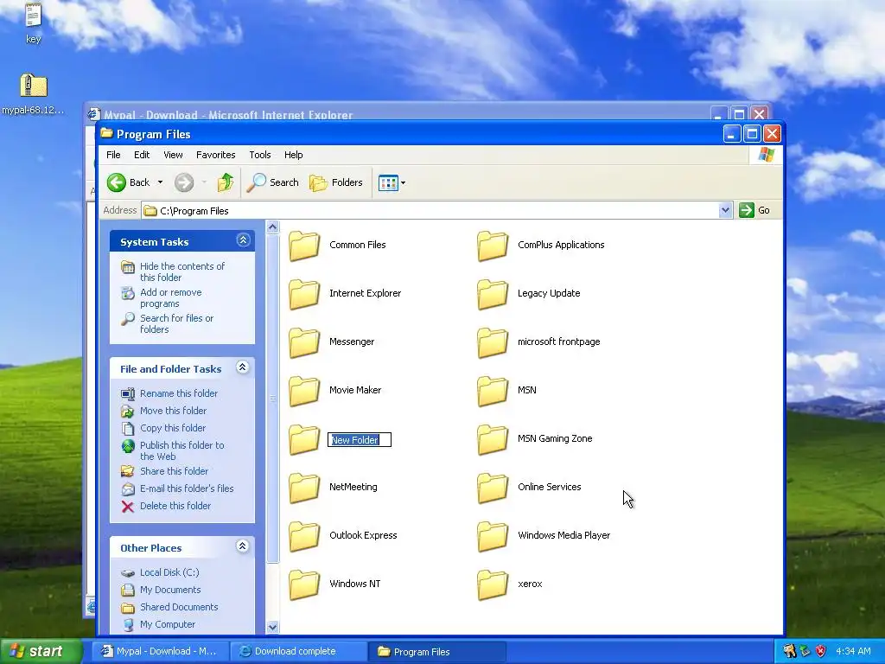Select the MSN Gaming Zone folder icon
This screenshot has width=885, height=664.
pyautogui.click(x=493, y=439)
